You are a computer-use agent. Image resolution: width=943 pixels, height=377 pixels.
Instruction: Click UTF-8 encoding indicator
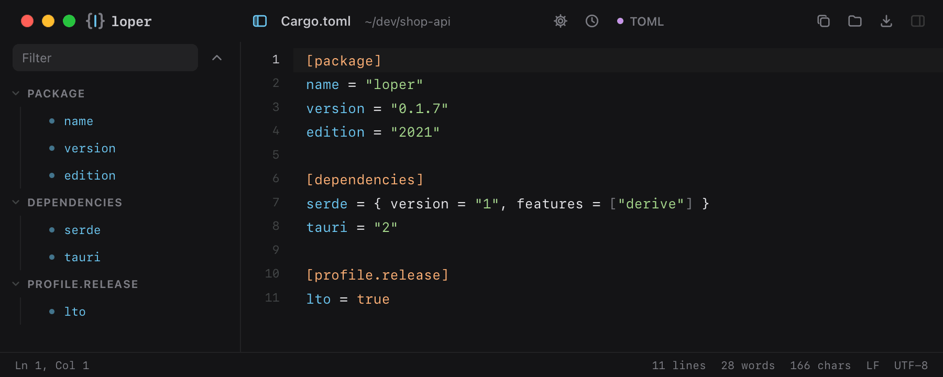point(911,365)
